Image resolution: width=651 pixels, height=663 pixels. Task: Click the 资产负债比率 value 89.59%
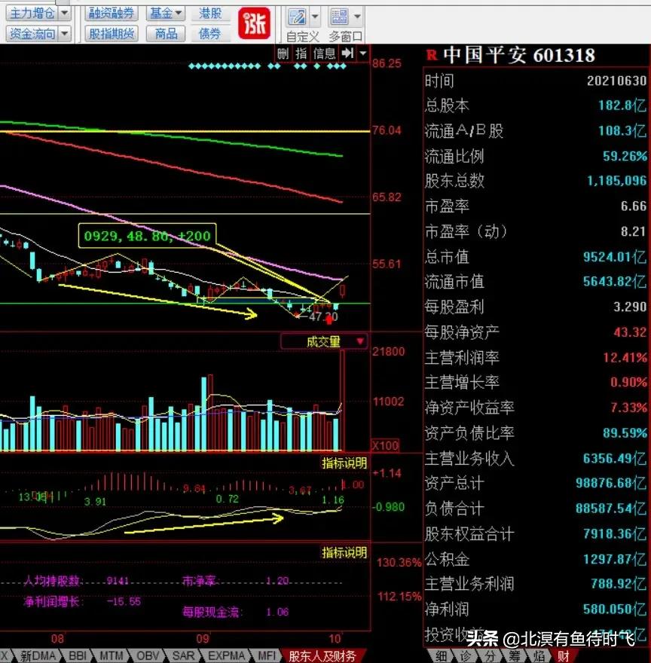625,433
